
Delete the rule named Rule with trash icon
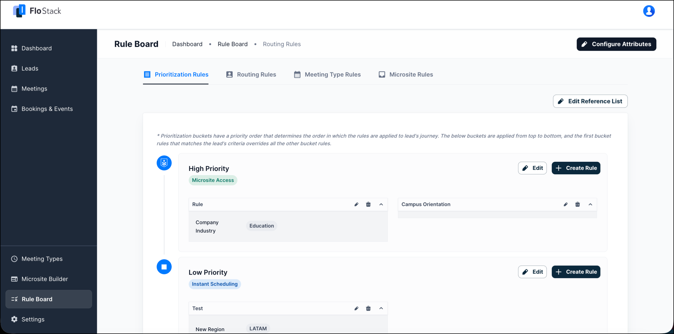368,204
